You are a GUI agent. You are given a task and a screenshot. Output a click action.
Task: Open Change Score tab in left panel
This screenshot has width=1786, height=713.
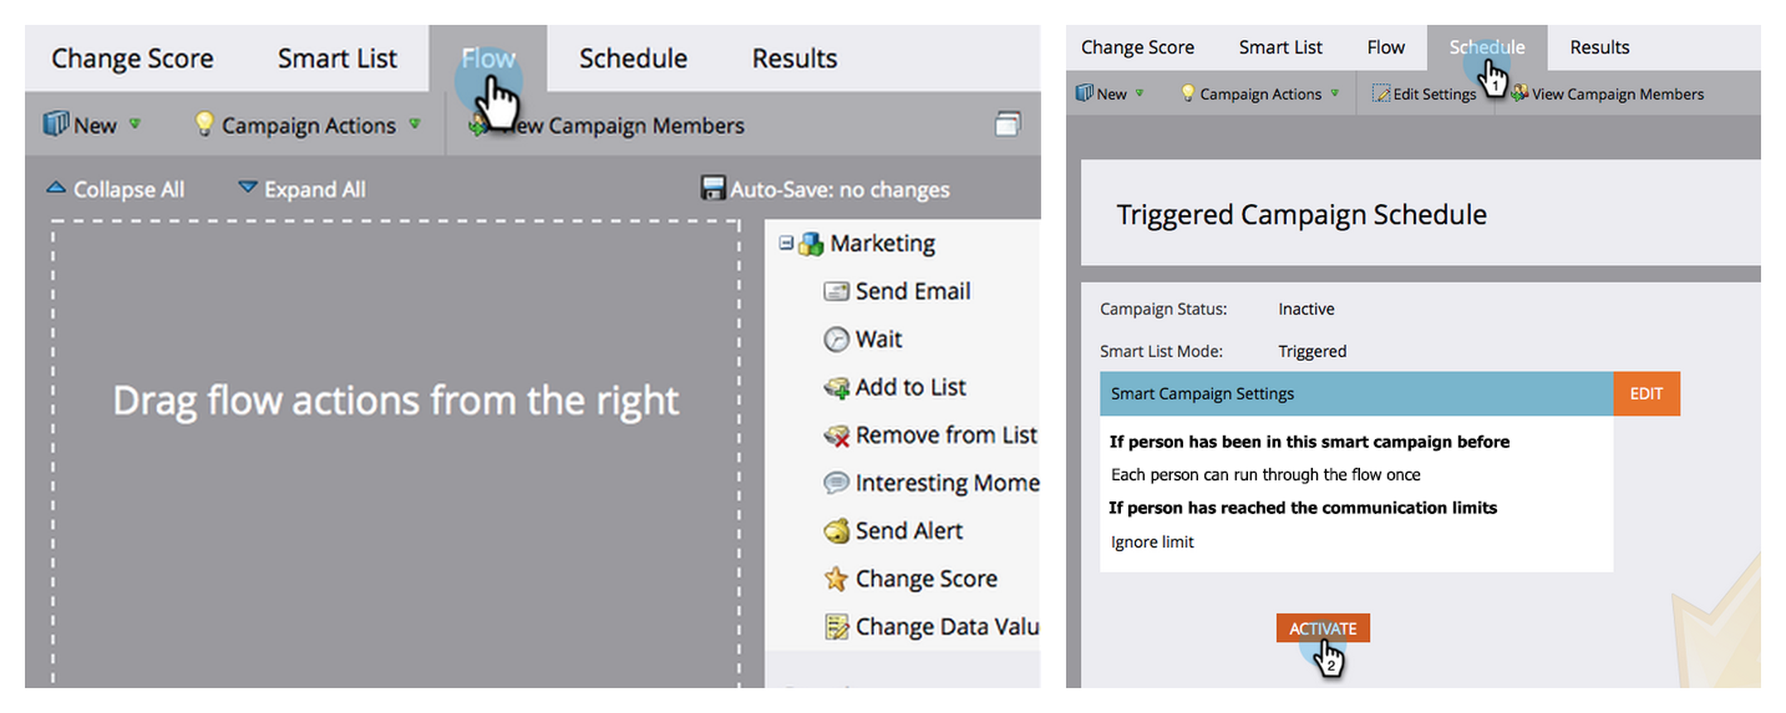point(132,58)
